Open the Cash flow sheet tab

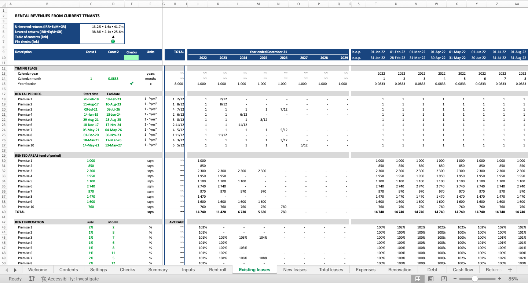[x=463, y=270]
